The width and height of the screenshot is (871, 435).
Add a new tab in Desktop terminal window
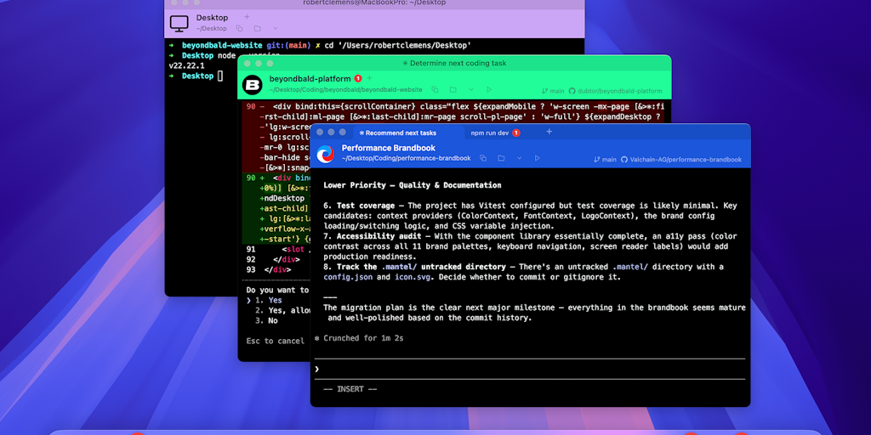[248, 17]
